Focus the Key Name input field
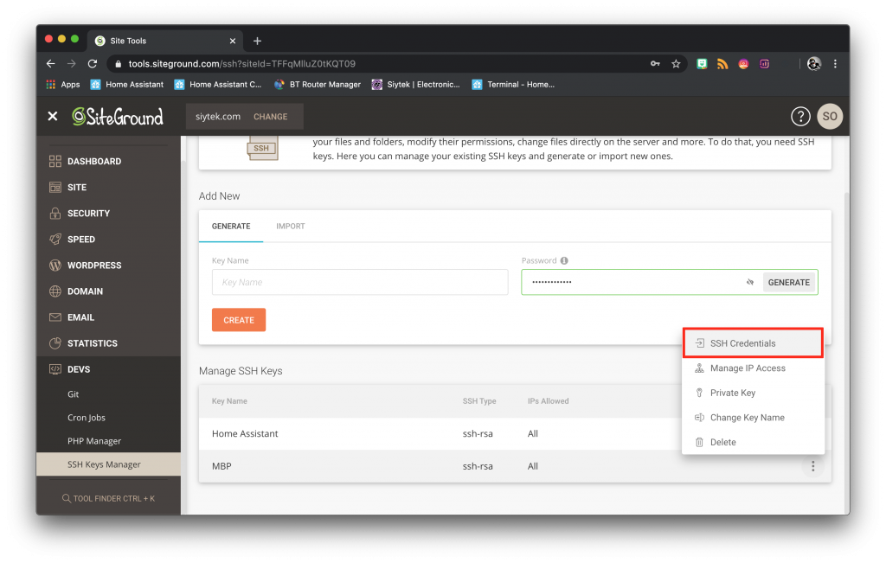The image size is (886, 563). [x=360, y=282]
